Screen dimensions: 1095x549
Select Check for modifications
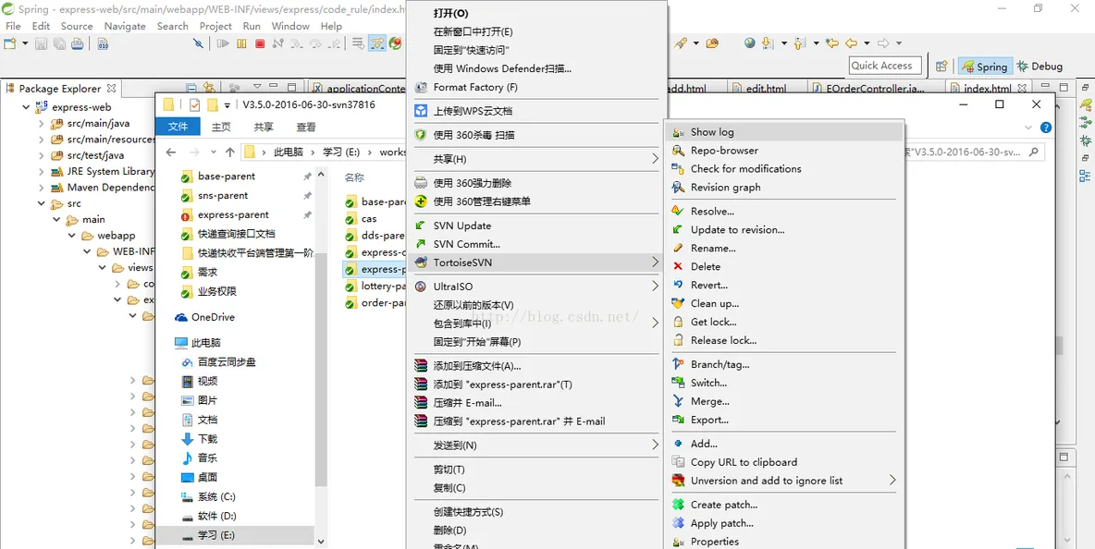click(x=783, y=169)
